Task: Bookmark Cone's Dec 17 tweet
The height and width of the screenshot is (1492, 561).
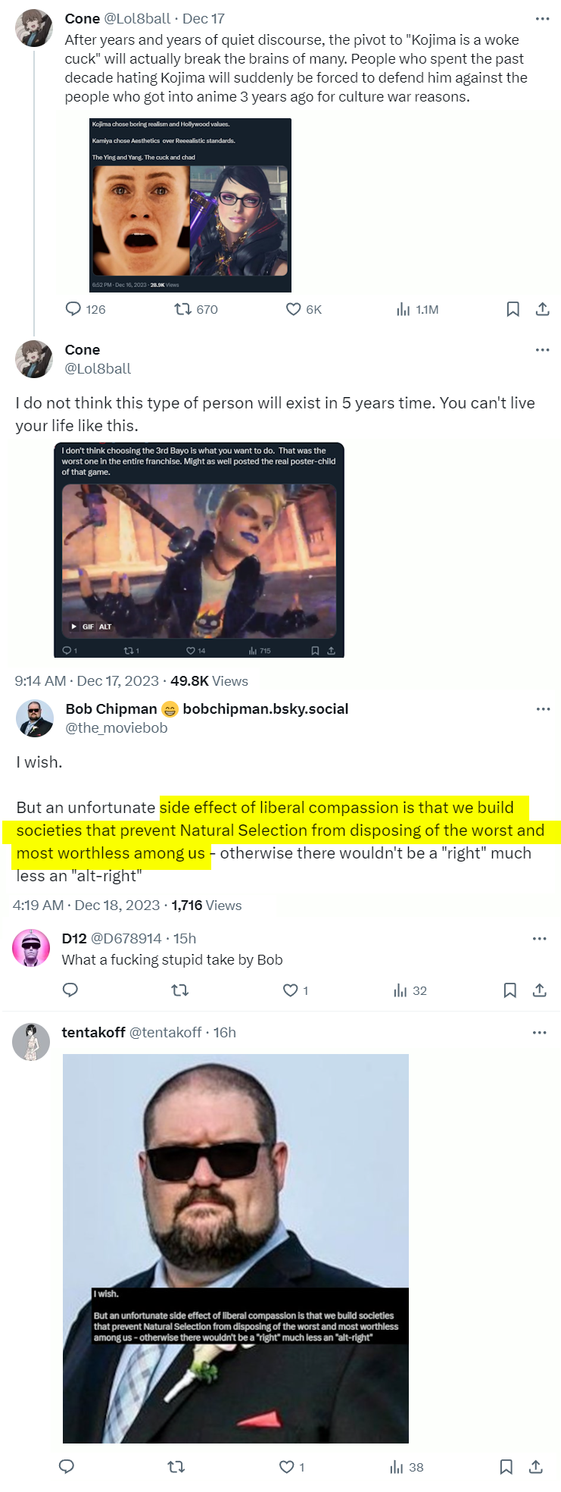Action: click(x=513, y=309)
